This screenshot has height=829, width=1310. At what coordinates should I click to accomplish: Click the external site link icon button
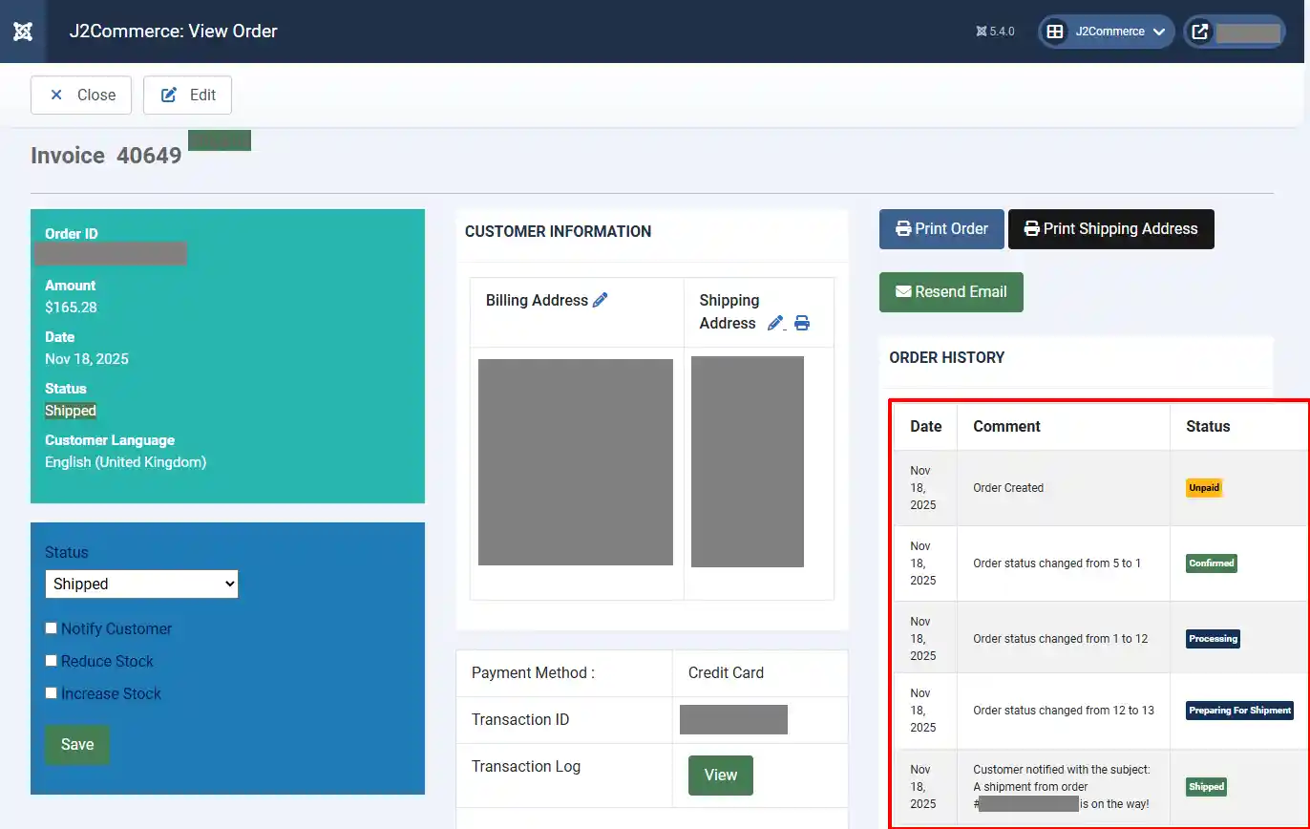(x=1199, y=32)
